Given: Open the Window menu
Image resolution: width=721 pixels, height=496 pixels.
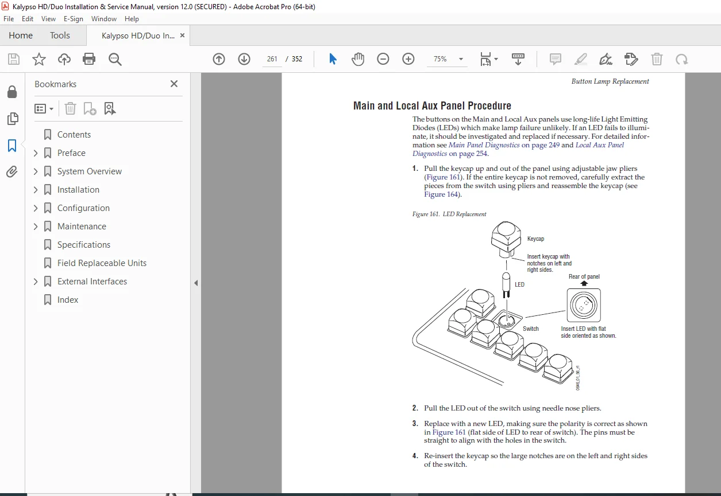Looking at the screenshot, I should (x=104, y=19).
